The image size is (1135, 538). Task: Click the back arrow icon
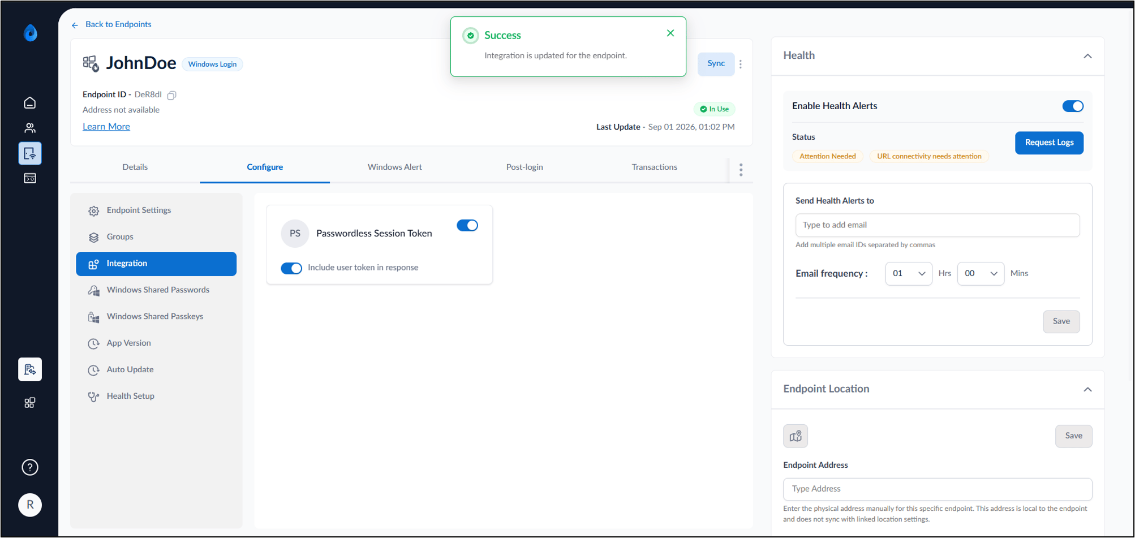75,25
